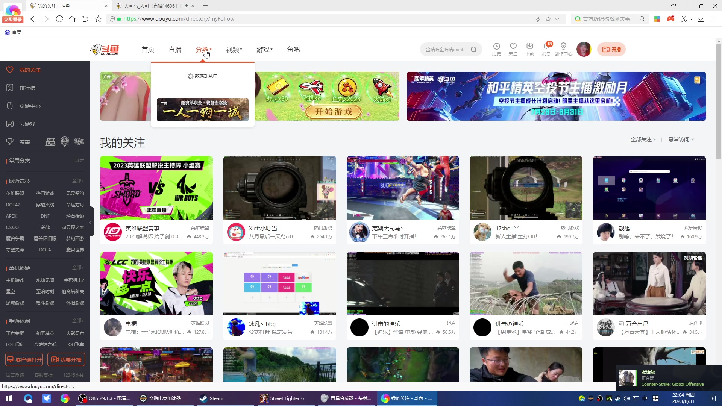The height and width of the screenshot is (406, 722).
Task: Go to 首页 in top navigation
Action: [x=148, y=50]
